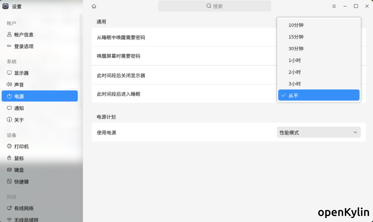Expand the 性能模式 power plan dropdown
Image resolution: width=373 pixels, height=222 pixels.
click(x=319, y=132)
